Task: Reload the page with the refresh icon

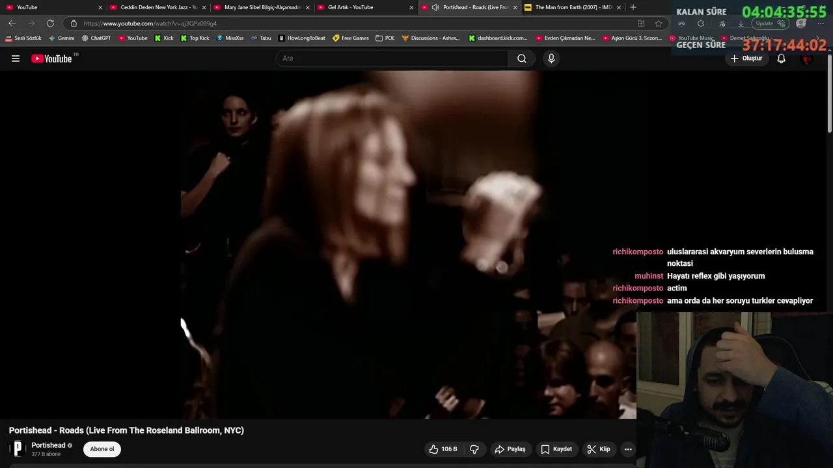Action: pyautogui.click(x=50, y=23)
